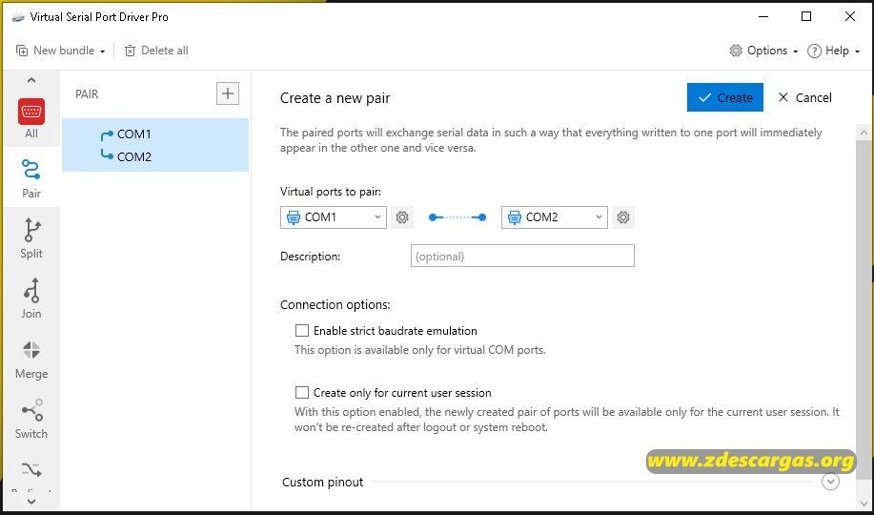Open settings gear for COM2 port

pos(623,217)
